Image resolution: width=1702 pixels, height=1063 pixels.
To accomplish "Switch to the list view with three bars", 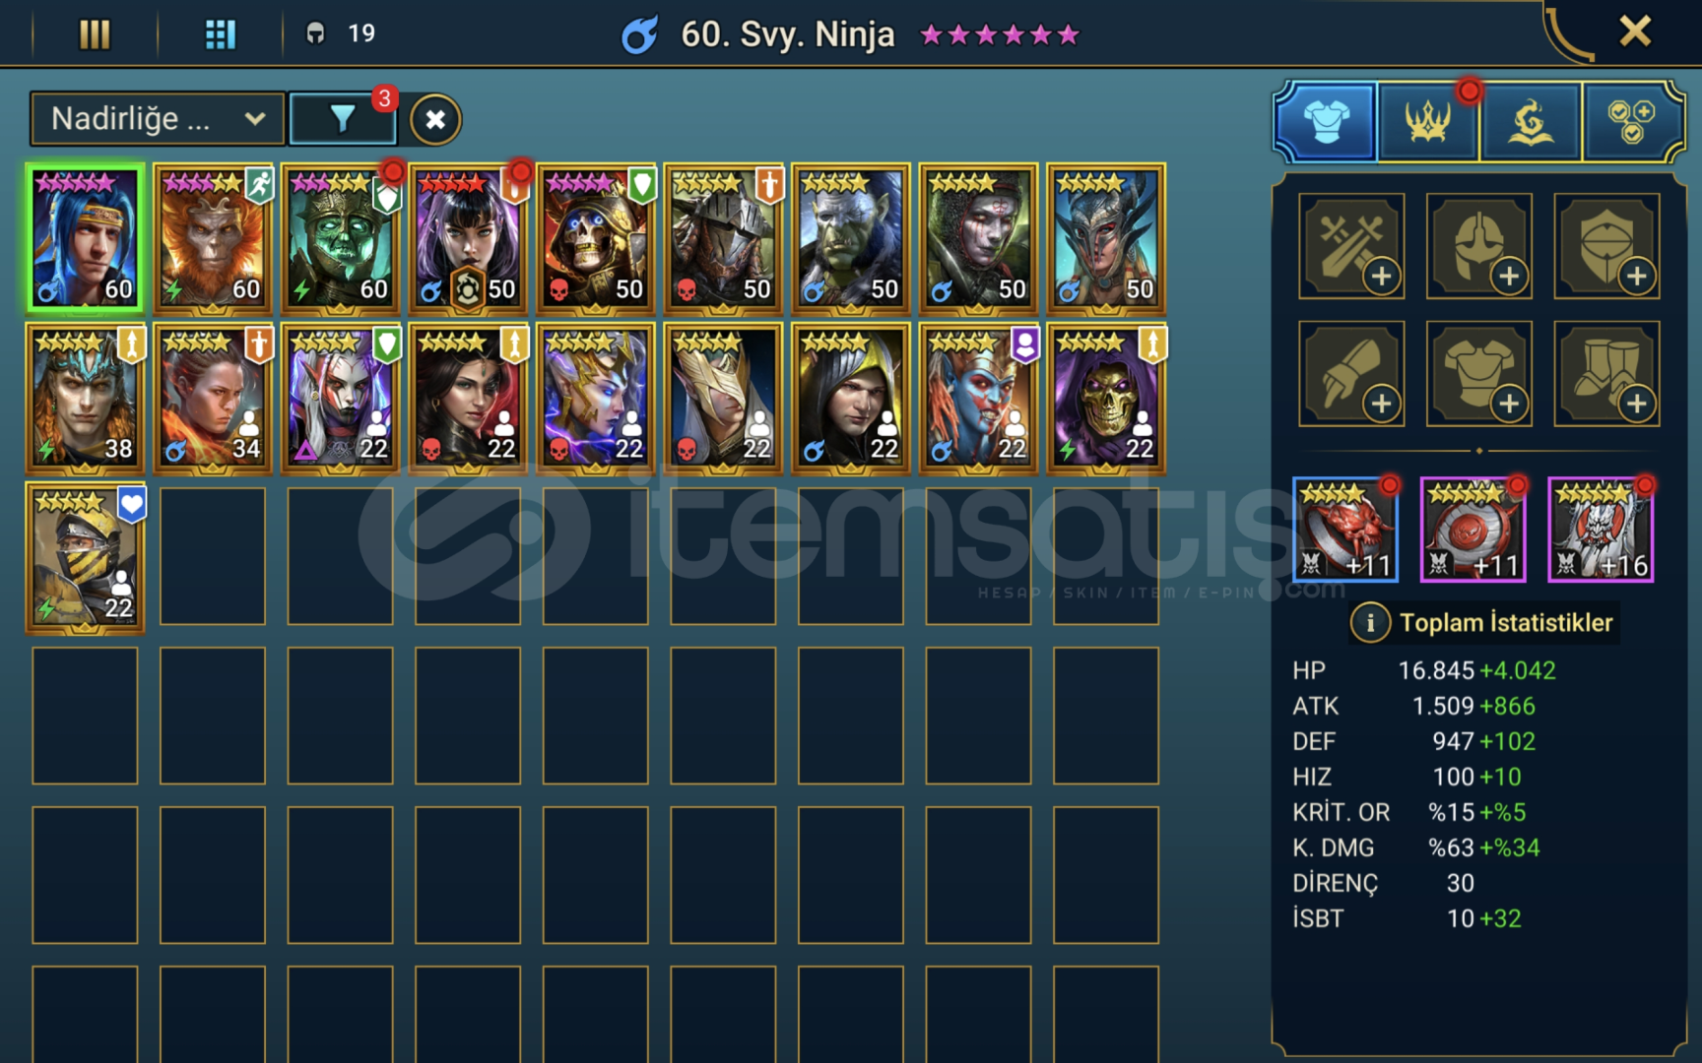I will coord(95,34).
